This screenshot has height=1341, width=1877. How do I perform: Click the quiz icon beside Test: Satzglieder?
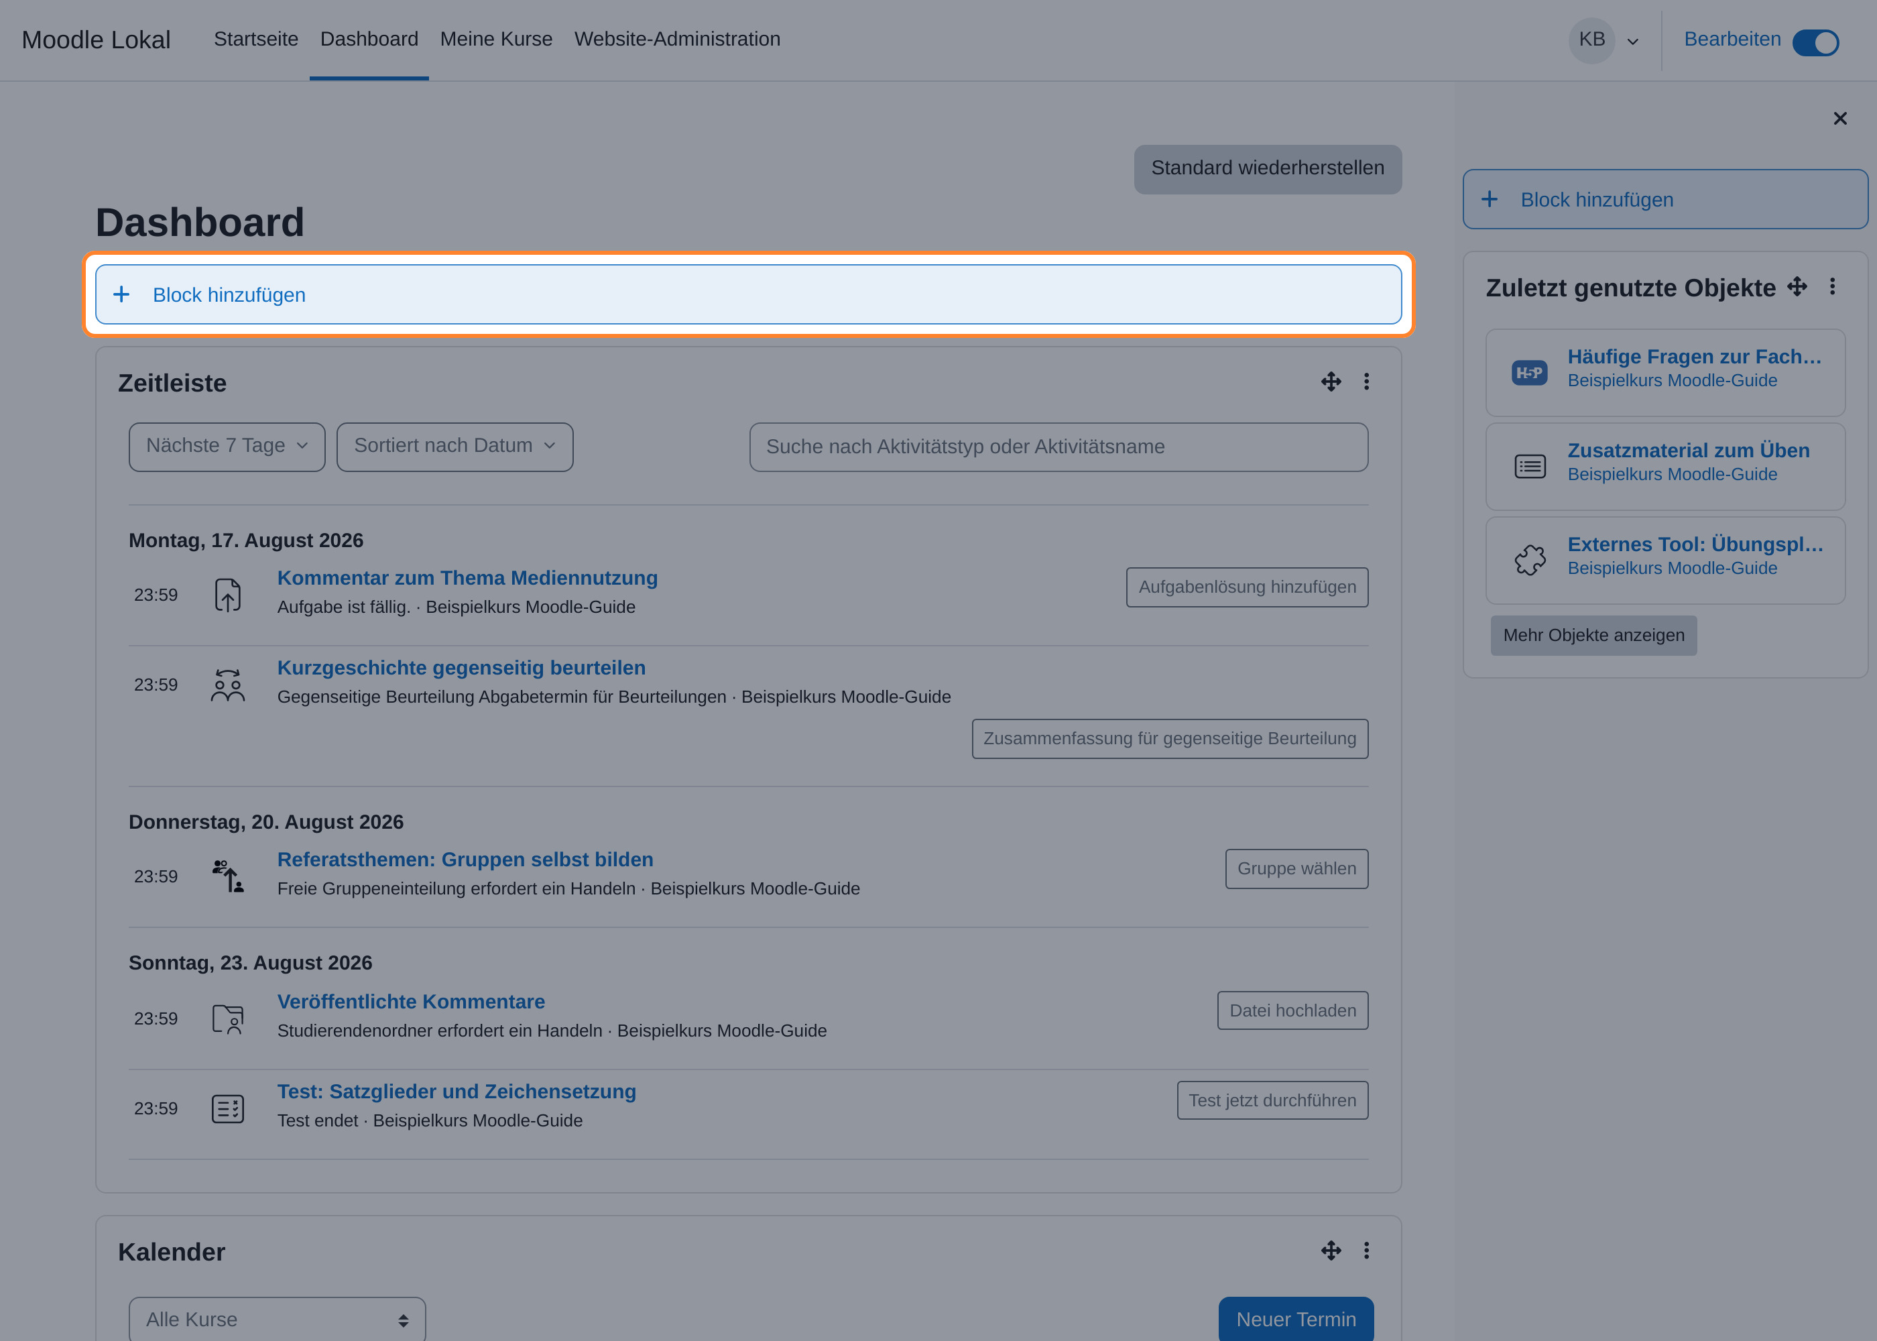(228, 1109)
